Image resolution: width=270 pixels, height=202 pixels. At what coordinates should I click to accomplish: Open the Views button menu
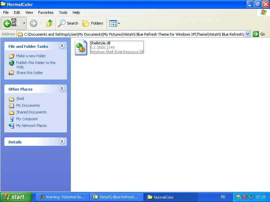[x=114, y=23]
